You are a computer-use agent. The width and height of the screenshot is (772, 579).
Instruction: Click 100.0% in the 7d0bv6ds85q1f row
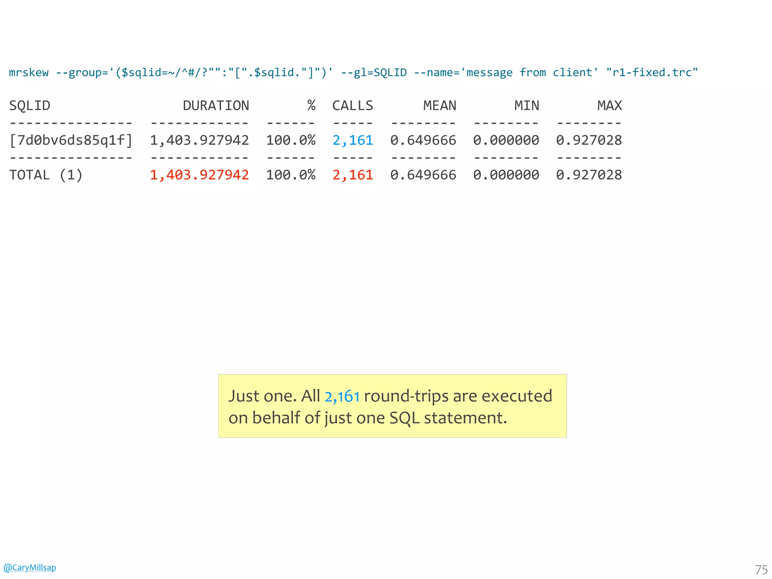tap(291, 140)
